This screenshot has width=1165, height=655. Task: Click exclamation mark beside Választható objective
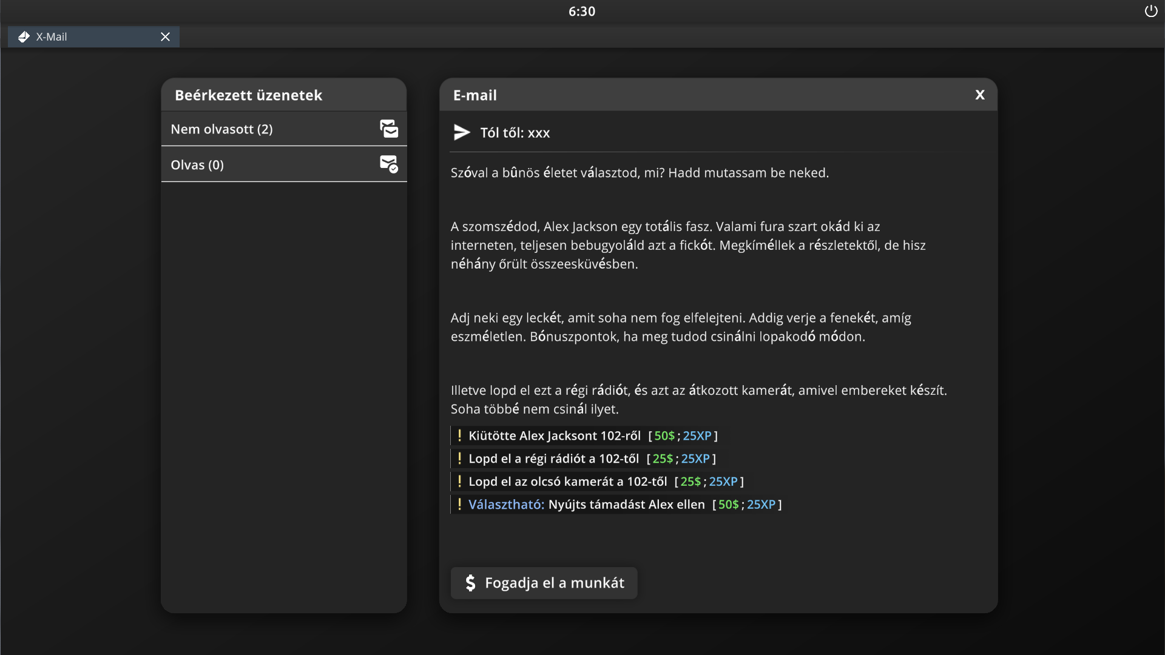pos(459,504)
